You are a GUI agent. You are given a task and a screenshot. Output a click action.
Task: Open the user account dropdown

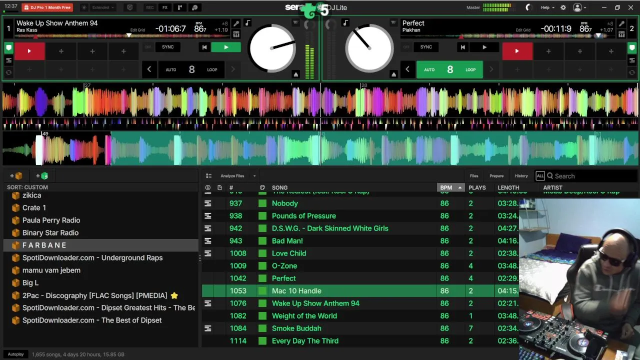(579, 7)
